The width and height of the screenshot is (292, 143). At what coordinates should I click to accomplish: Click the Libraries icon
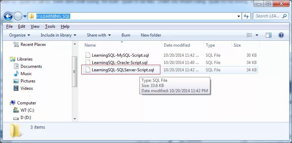[x=13, y=59]
